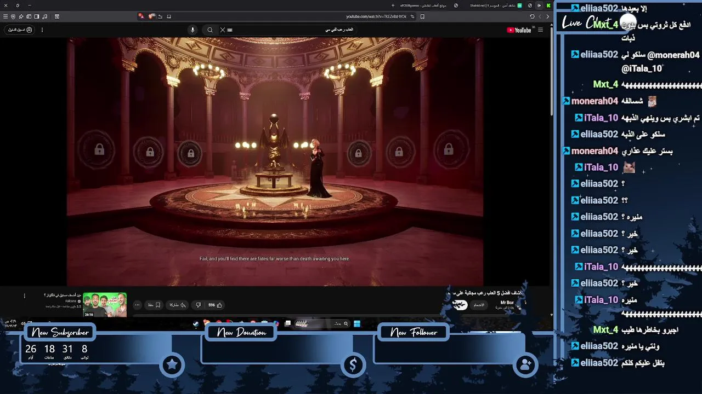This screenshot has height=394, width=702.
Task: Click the dollar icon on donation panel
Action: (x=353, y=365)
